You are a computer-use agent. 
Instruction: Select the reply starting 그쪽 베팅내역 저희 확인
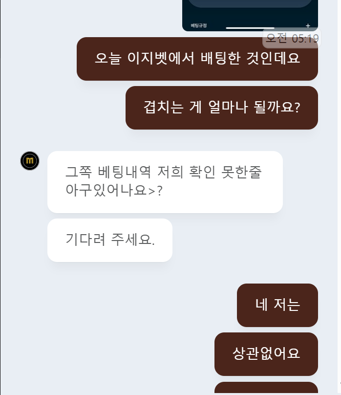point(165,182)
